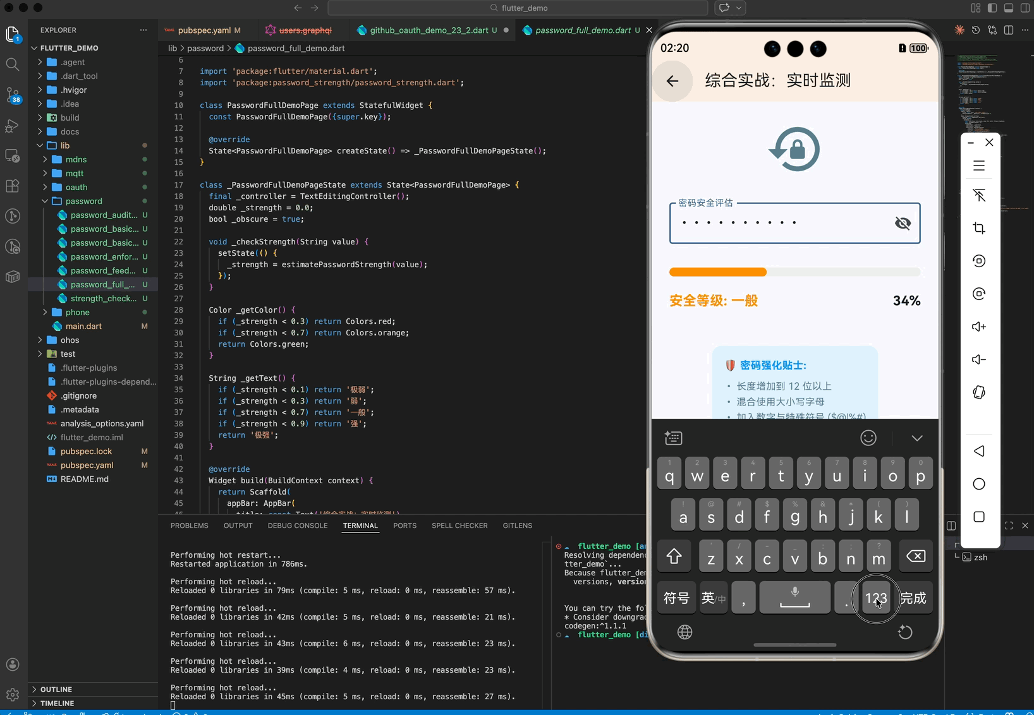Open README.md in the explorer
The height and width of the screenshot is (715, 1034).
pos(84,479)
